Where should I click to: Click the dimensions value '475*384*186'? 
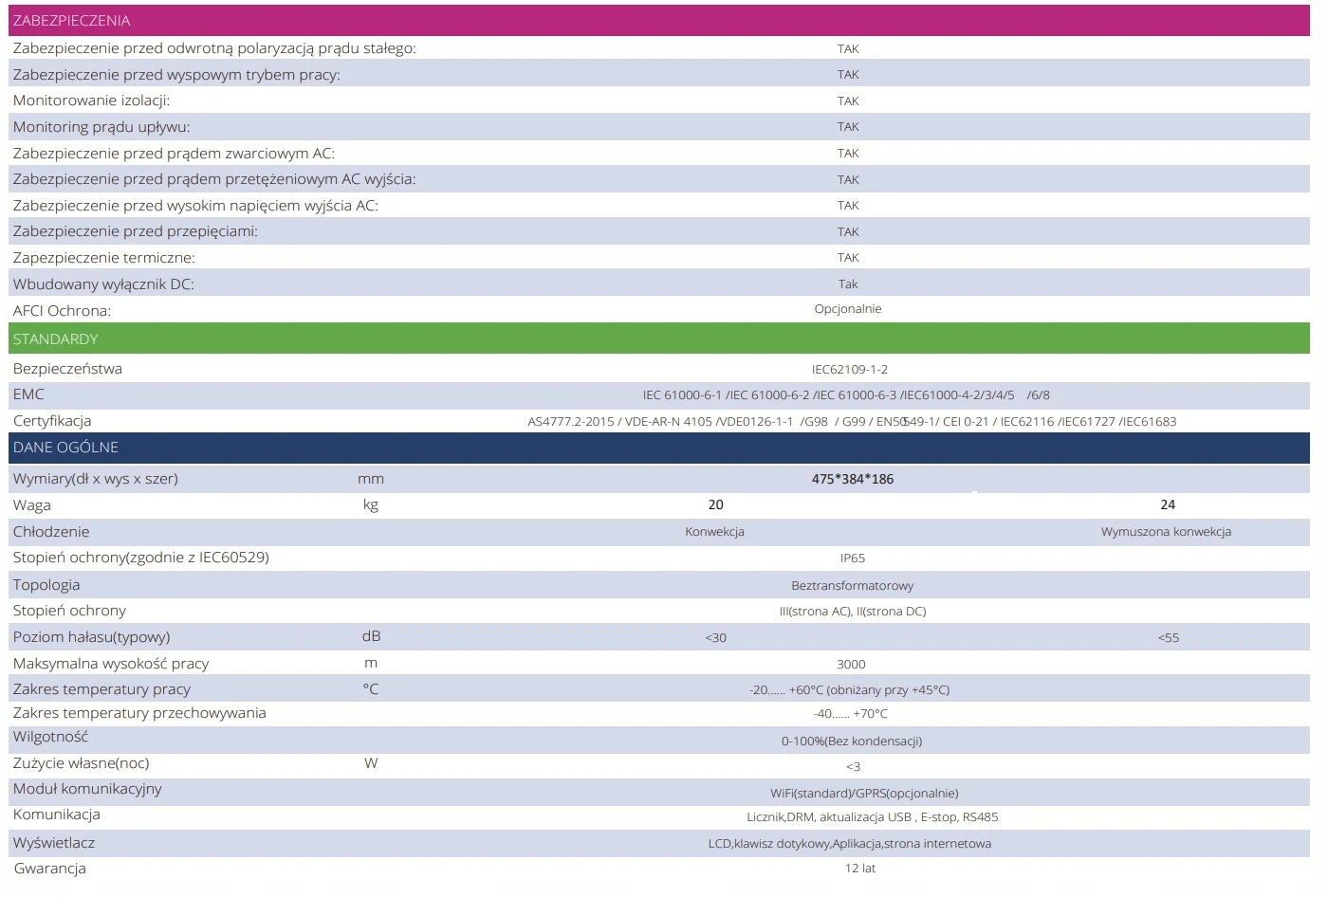(x=853, y=479)
